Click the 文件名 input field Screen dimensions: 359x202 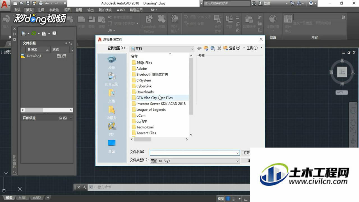tap(194, 153)
